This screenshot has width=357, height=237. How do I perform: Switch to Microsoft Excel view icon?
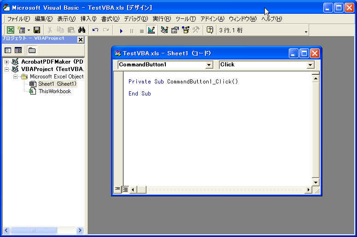11,30
